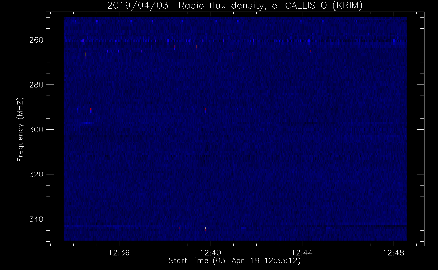
Task: Click the 12:36 time tick label
Action: [119, 253]
